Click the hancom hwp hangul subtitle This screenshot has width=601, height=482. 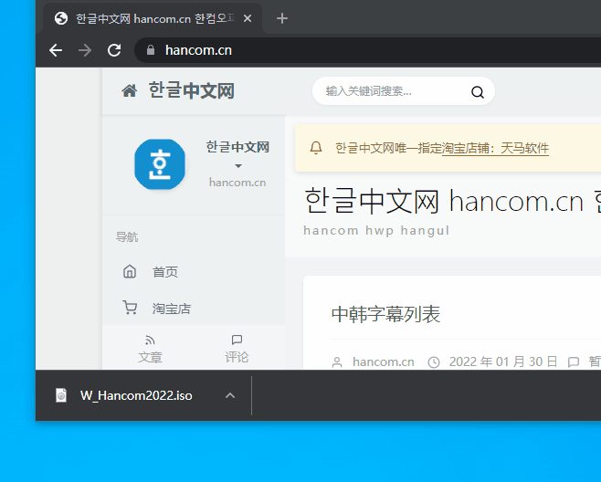(376, 231)
